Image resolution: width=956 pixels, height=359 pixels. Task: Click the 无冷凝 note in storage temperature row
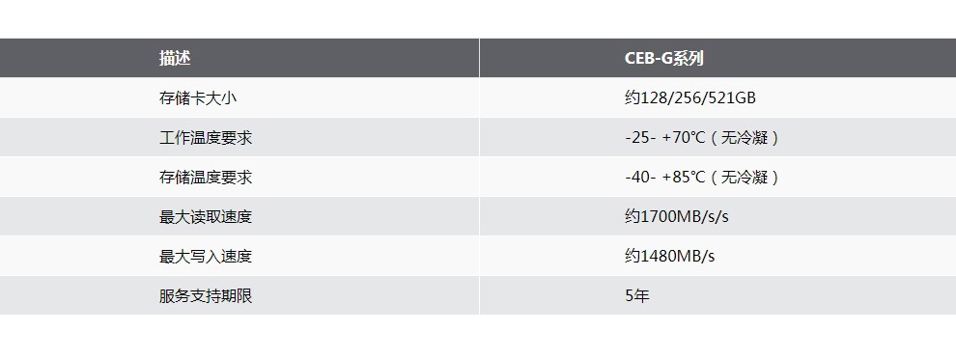tap(744, 177)
